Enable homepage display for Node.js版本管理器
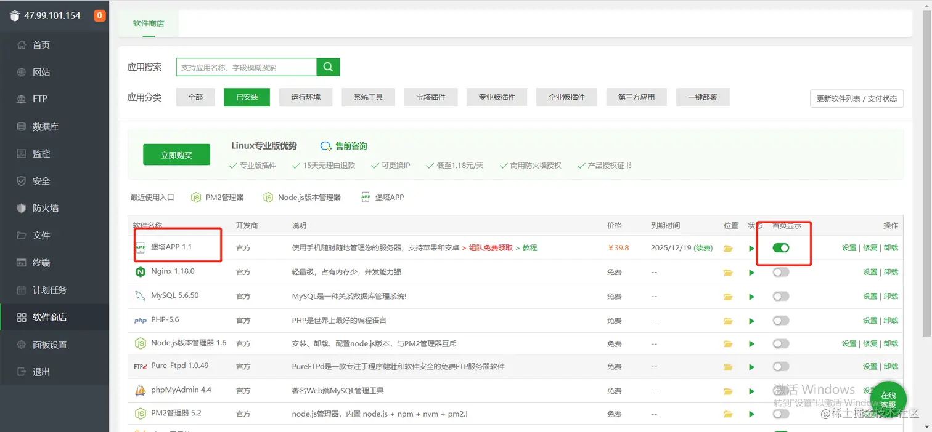 [x=781, y=343]
